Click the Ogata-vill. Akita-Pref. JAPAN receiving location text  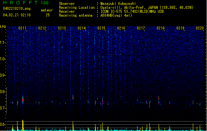(x=147, y=8)
